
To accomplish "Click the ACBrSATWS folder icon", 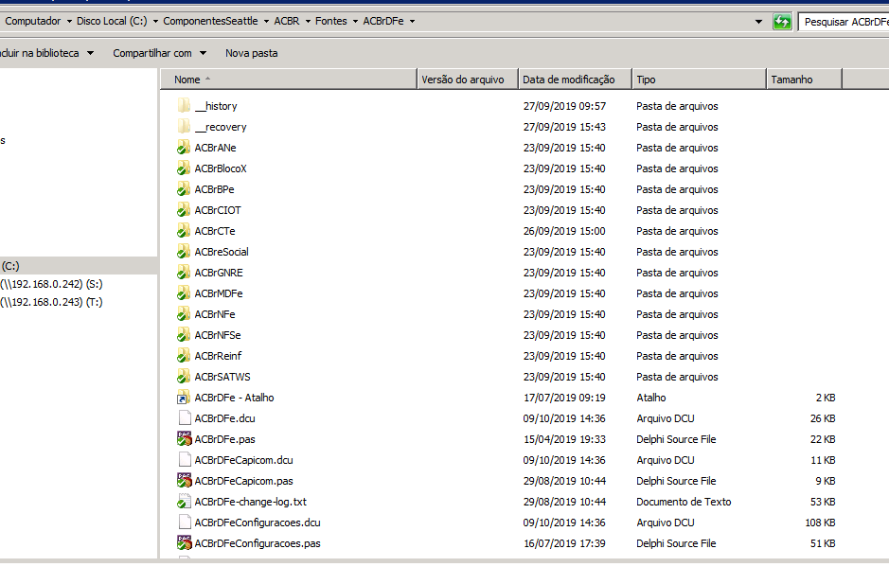I will [x=184, y=377].
